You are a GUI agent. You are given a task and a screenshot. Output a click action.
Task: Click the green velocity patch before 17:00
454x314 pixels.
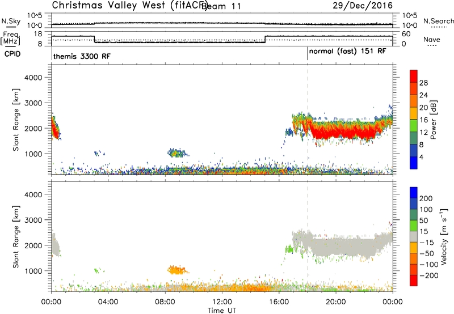click(x=289, y=249)
